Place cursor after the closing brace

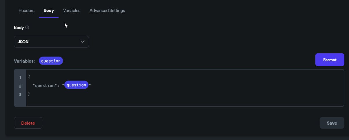click(30, 94)
